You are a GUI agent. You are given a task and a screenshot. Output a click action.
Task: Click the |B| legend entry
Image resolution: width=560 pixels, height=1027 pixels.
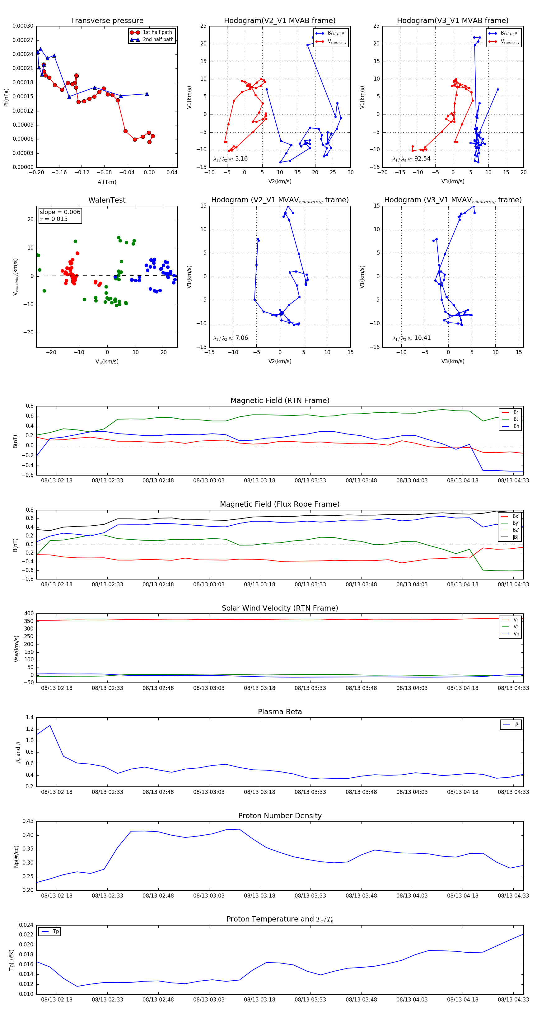pyautogui.click(x=510, y=537)
